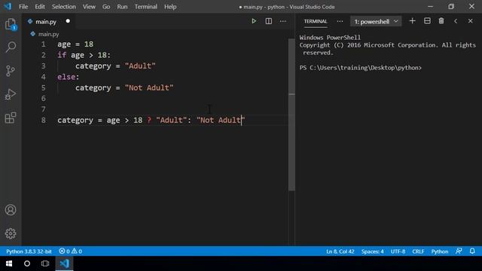Open terminal panel views ellipsis
This screenshot has width=482, height=271.
click(340, 21)
